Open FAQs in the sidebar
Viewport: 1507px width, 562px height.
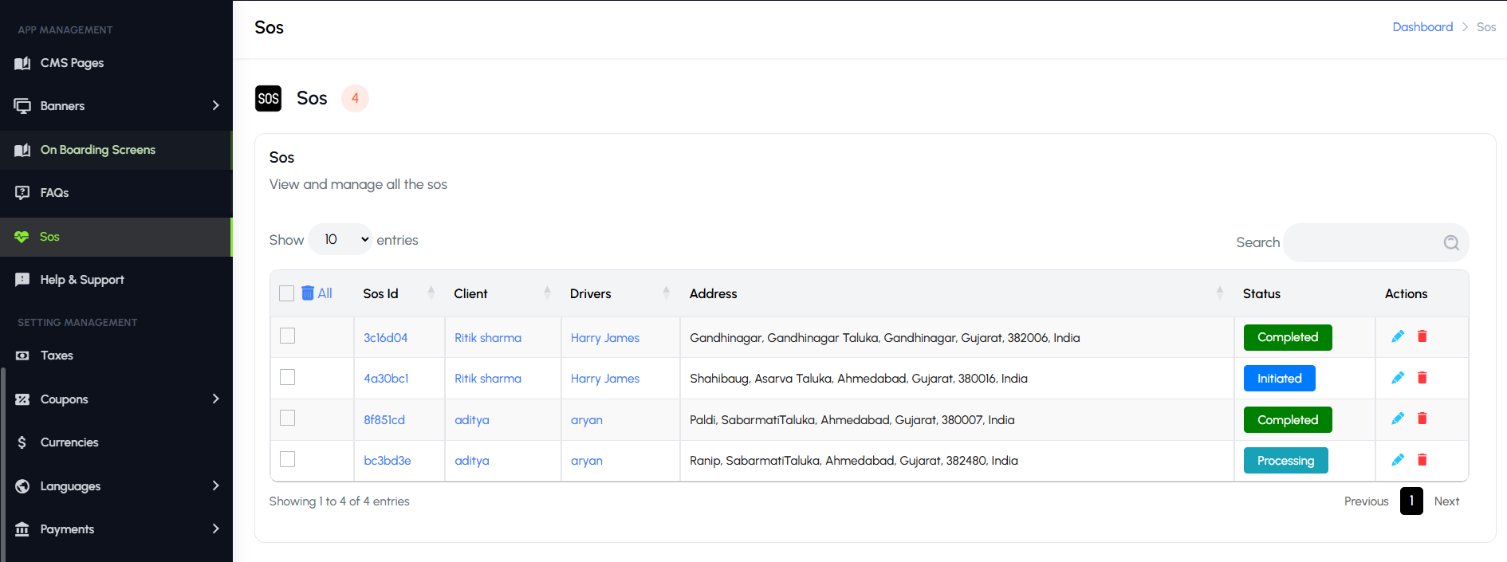54,193
